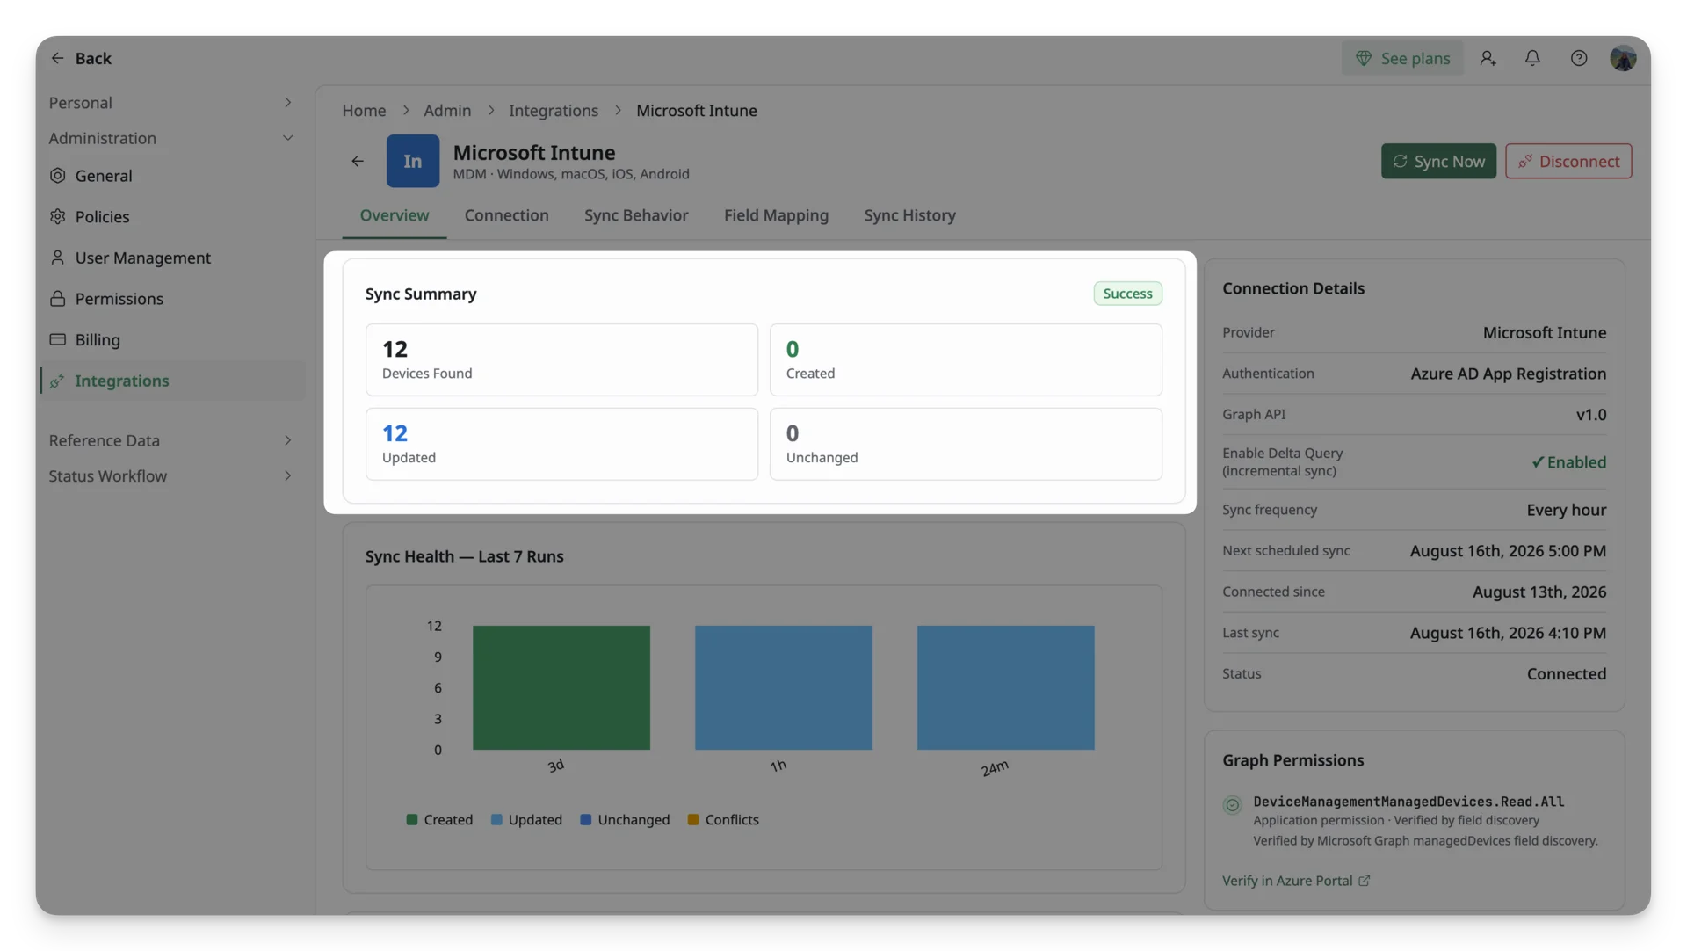1687x951 pixels.
Task: Click the 12 Devices Found card
Action: [x=561, y=359]
